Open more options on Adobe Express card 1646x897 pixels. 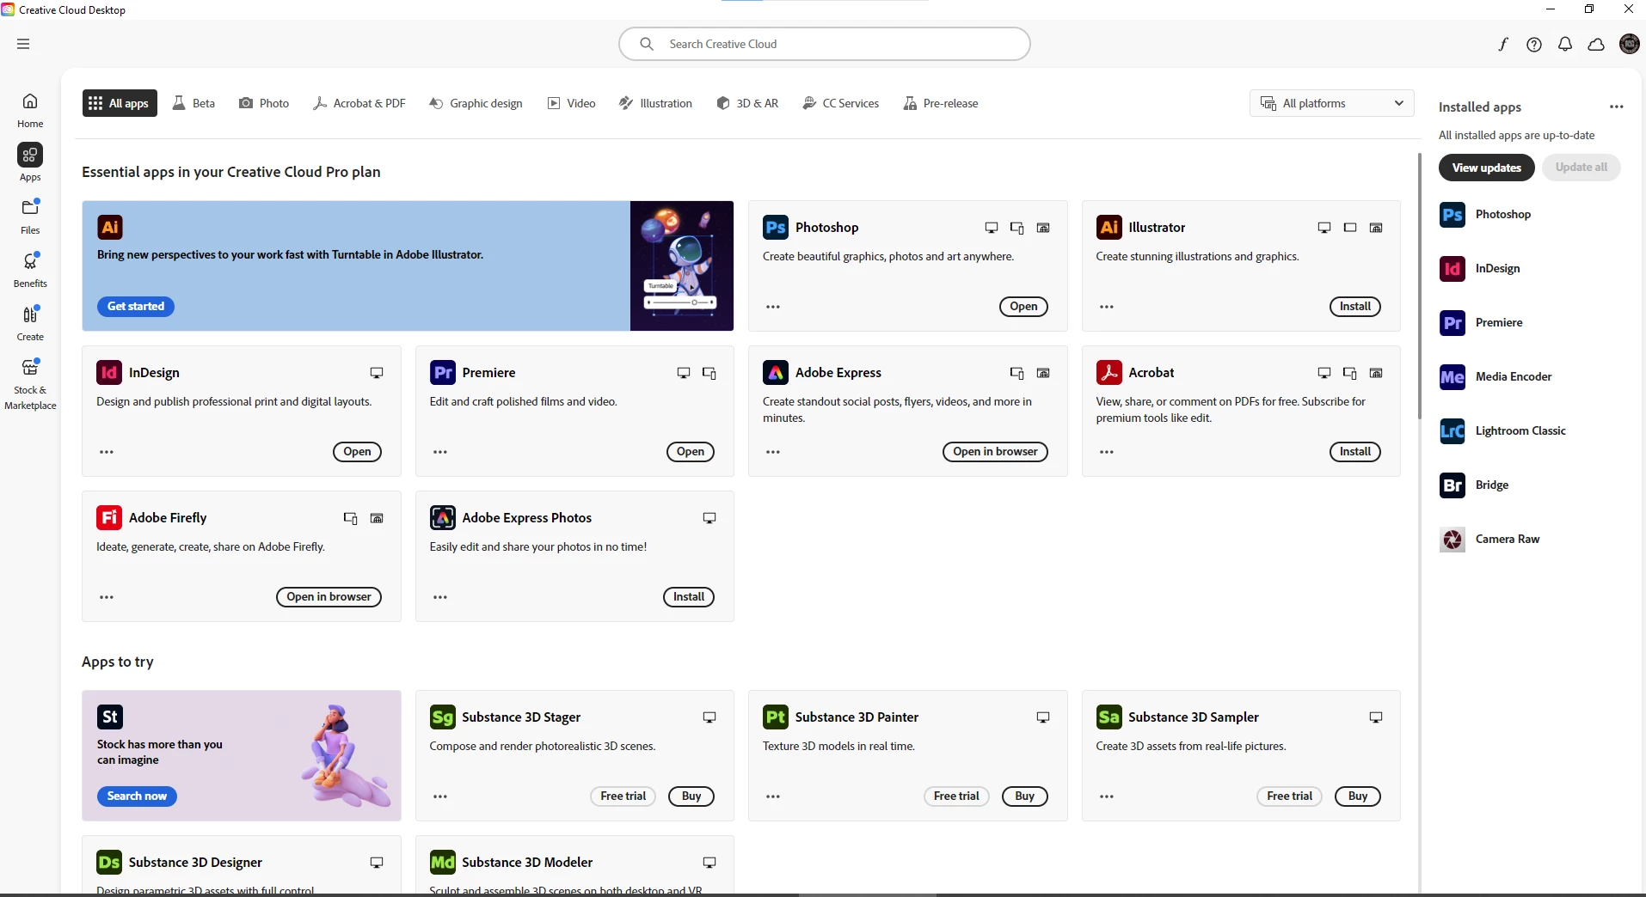point(773,452)
